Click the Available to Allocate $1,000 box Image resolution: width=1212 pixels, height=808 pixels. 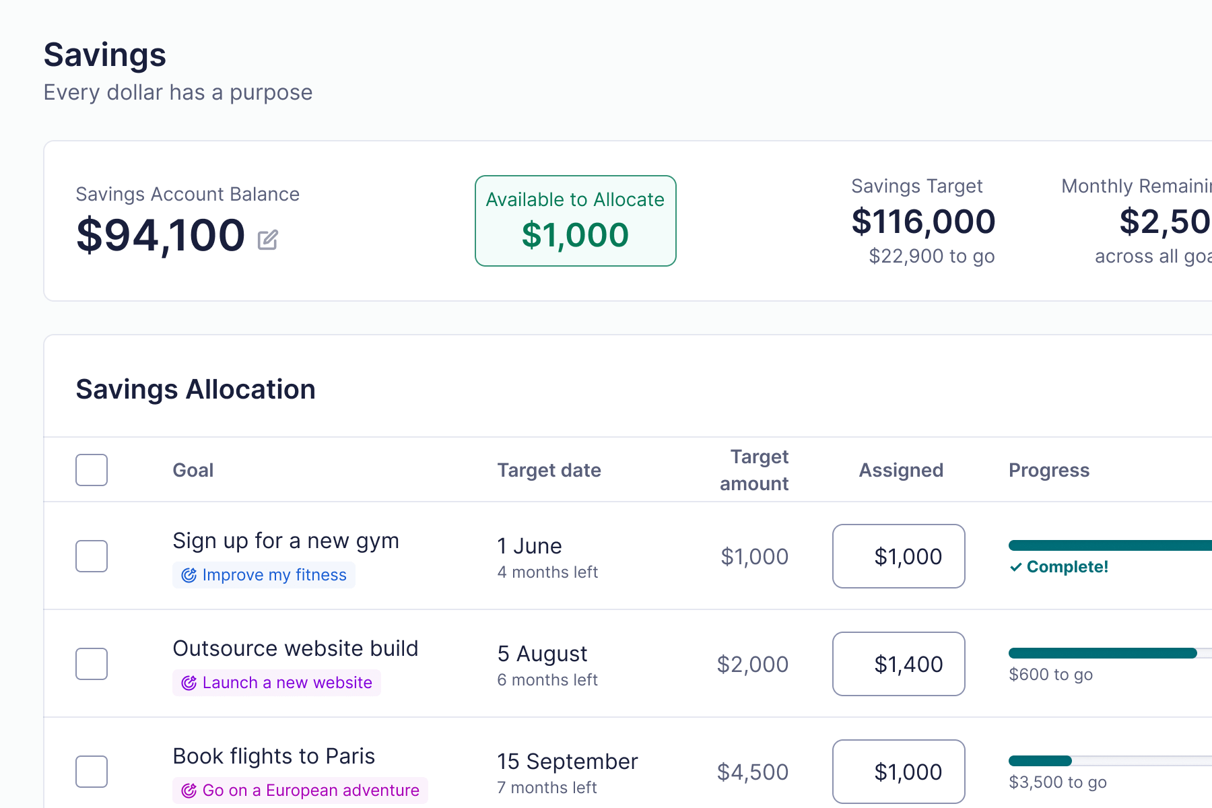575,221
